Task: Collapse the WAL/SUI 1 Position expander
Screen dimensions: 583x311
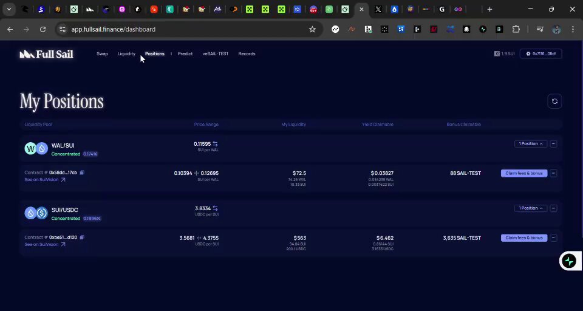Action: tap(531, 143)
